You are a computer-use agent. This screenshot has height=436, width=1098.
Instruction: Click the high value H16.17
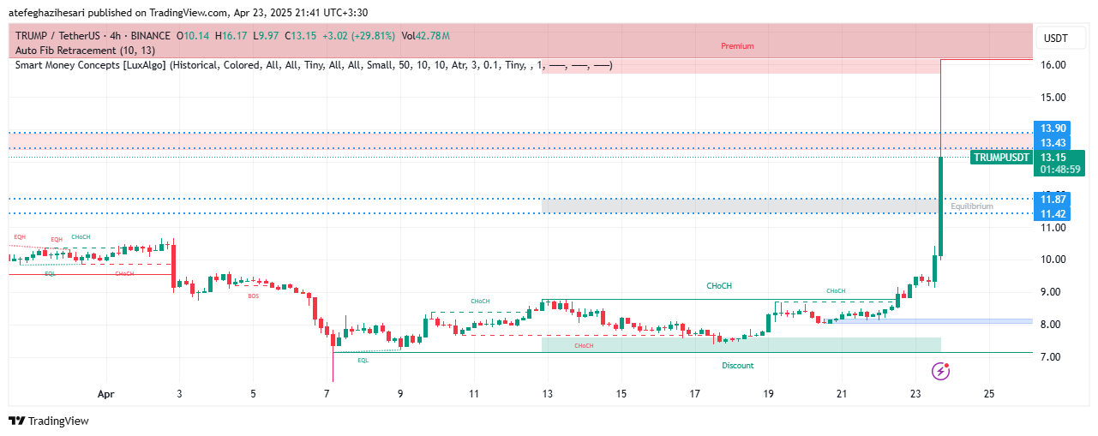(x=231, y=36)
